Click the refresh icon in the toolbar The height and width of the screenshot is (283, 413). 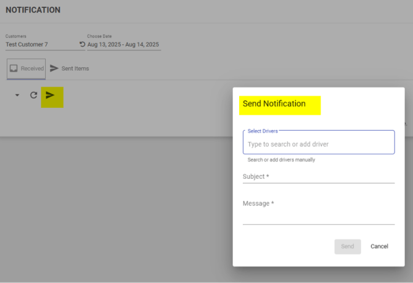tap(34, 96)
